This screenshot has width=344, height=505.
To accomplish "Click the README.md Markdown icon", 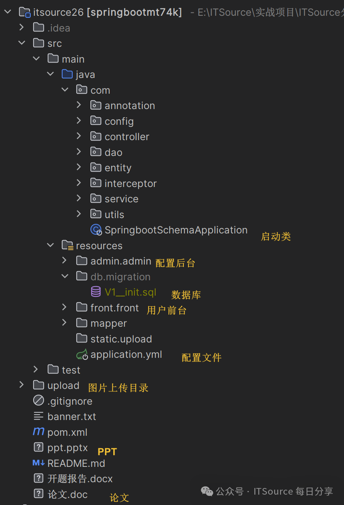I will tap(39, 463).
